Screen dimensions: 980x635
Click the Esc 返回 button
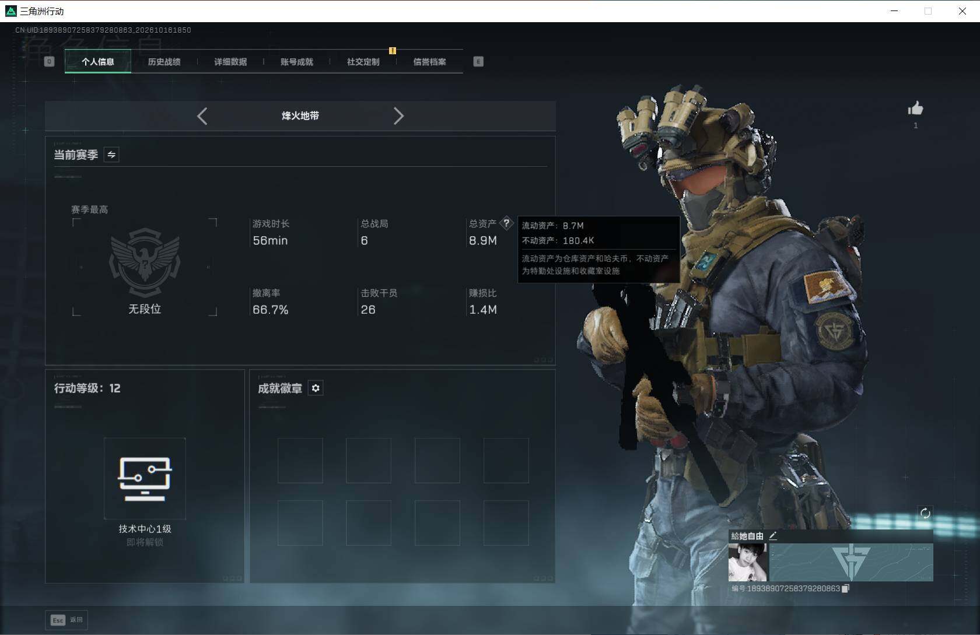click(x=66, y=620)
